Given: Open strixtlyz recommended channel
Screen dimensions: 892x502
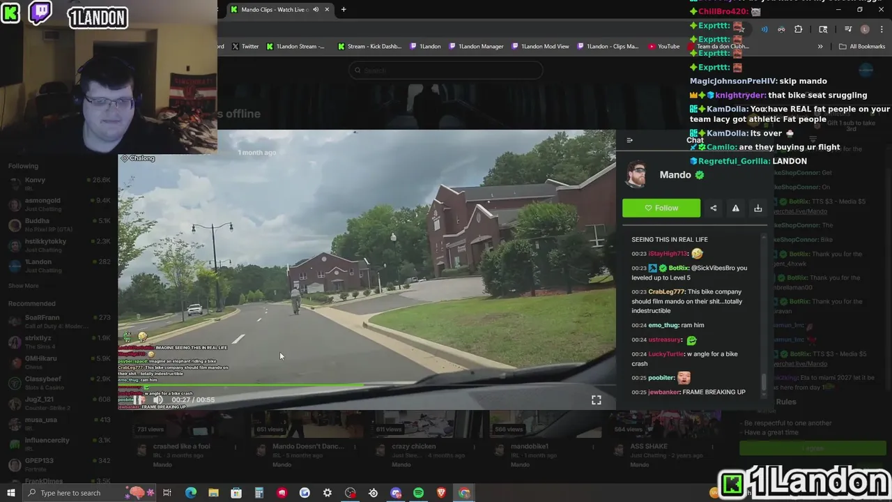Looking at the screenshot, I should click(59, 342).
